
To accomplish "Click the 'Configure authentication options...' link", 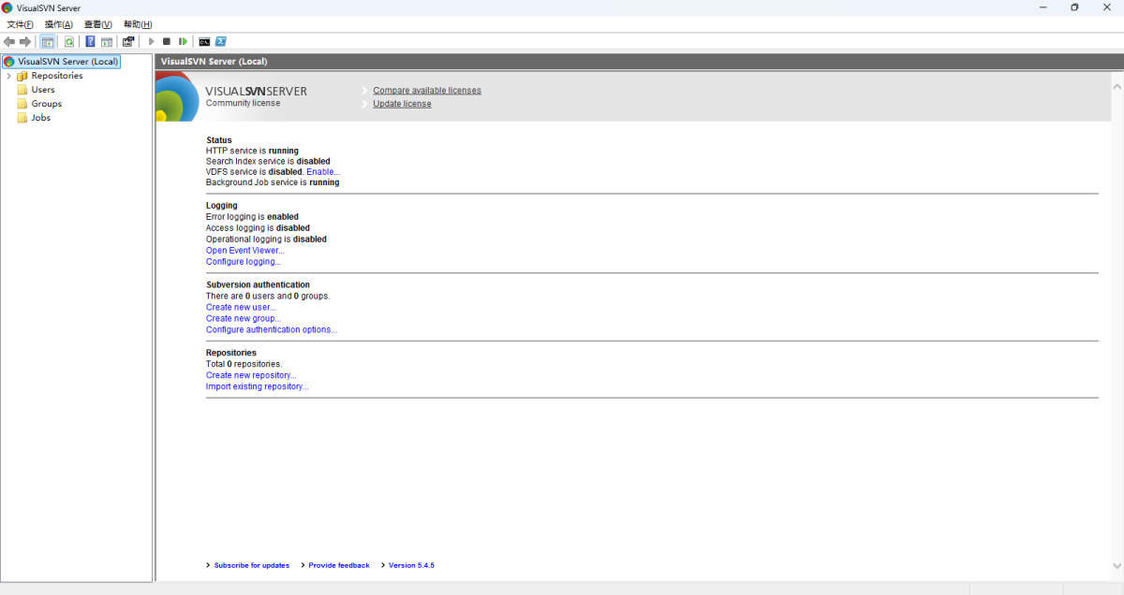I will point(271,329).
